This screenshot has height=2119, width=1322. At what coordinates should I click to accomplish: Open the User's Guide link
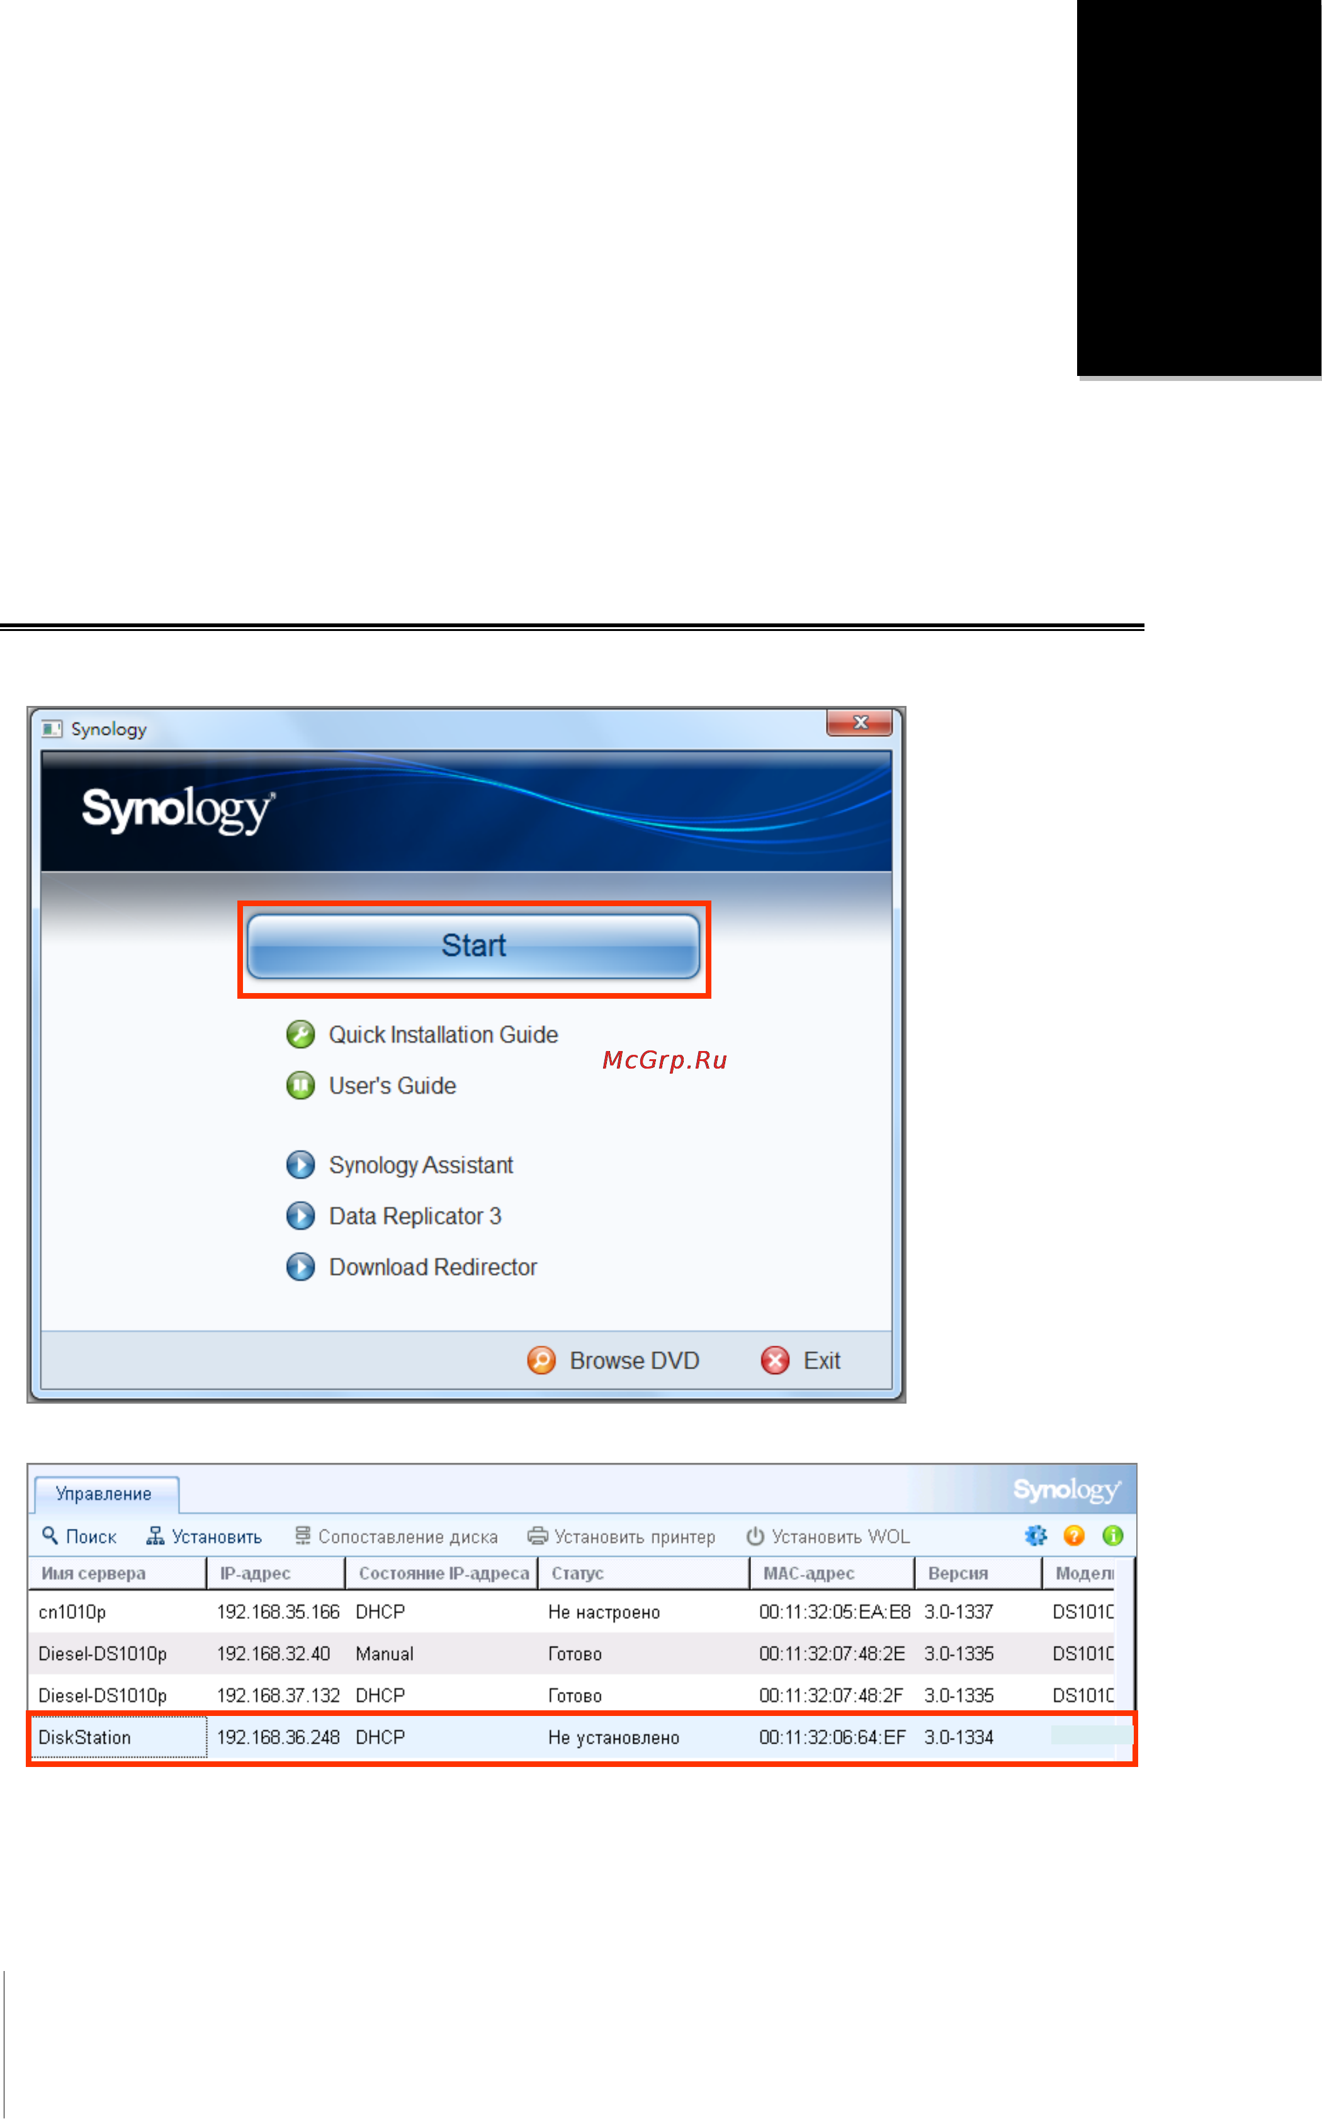pyautogui.click(x=393, y=1085)
